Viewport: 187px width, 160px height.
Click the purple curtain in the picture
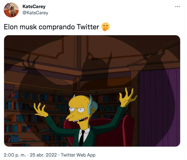[x=160, y=107]
